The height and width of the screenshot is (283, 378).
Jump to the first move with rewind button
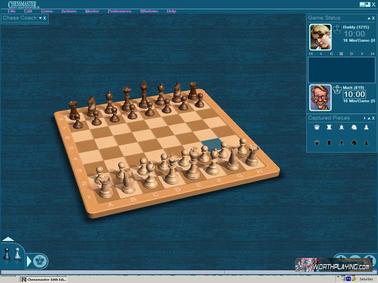click(x=310, y=54)
